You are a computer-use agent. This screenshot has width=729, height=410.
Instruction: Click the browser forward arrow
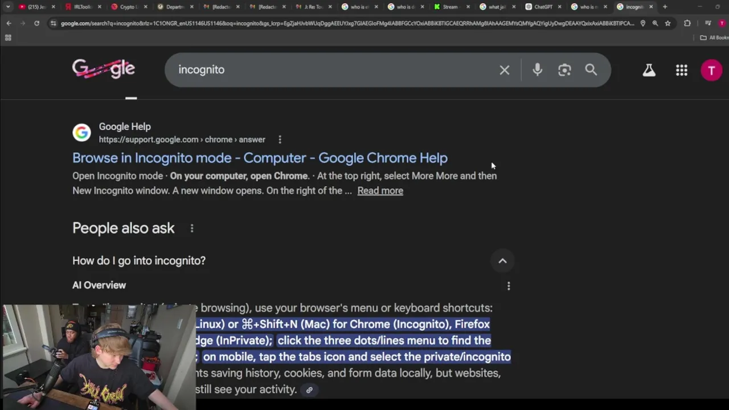[23, 23]
